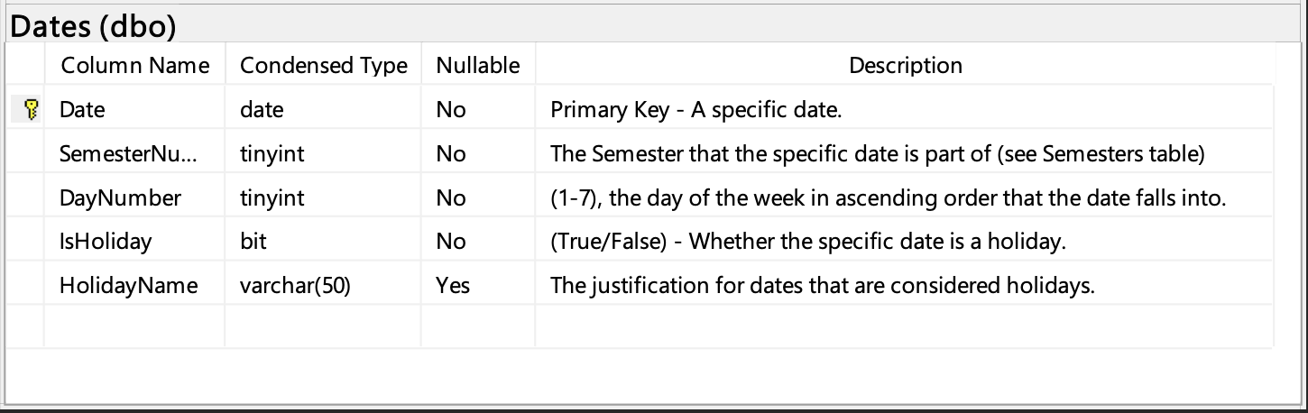Click the No nullable cell for Date
Screen dimensions: 1308x413
(450, 110)
